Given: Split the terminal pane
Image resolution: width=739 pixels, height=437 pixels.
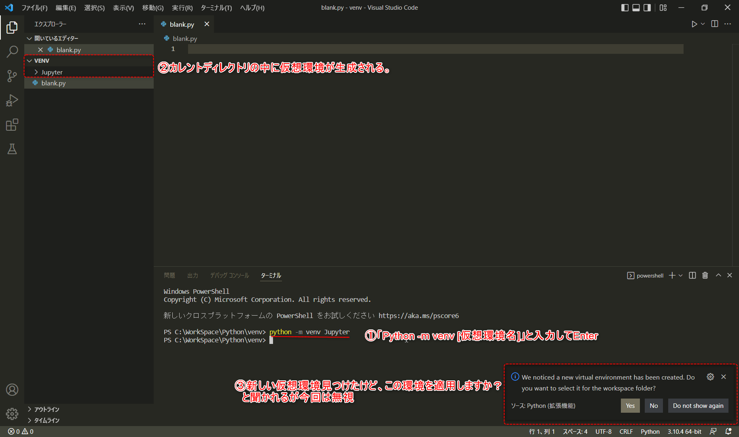Looking at the screenshot, I should click(692, 276).
